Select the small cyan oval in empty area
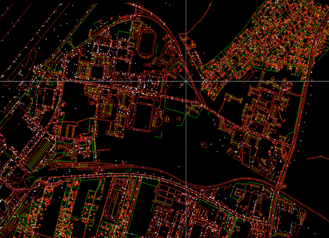 [x=203, y=144]
